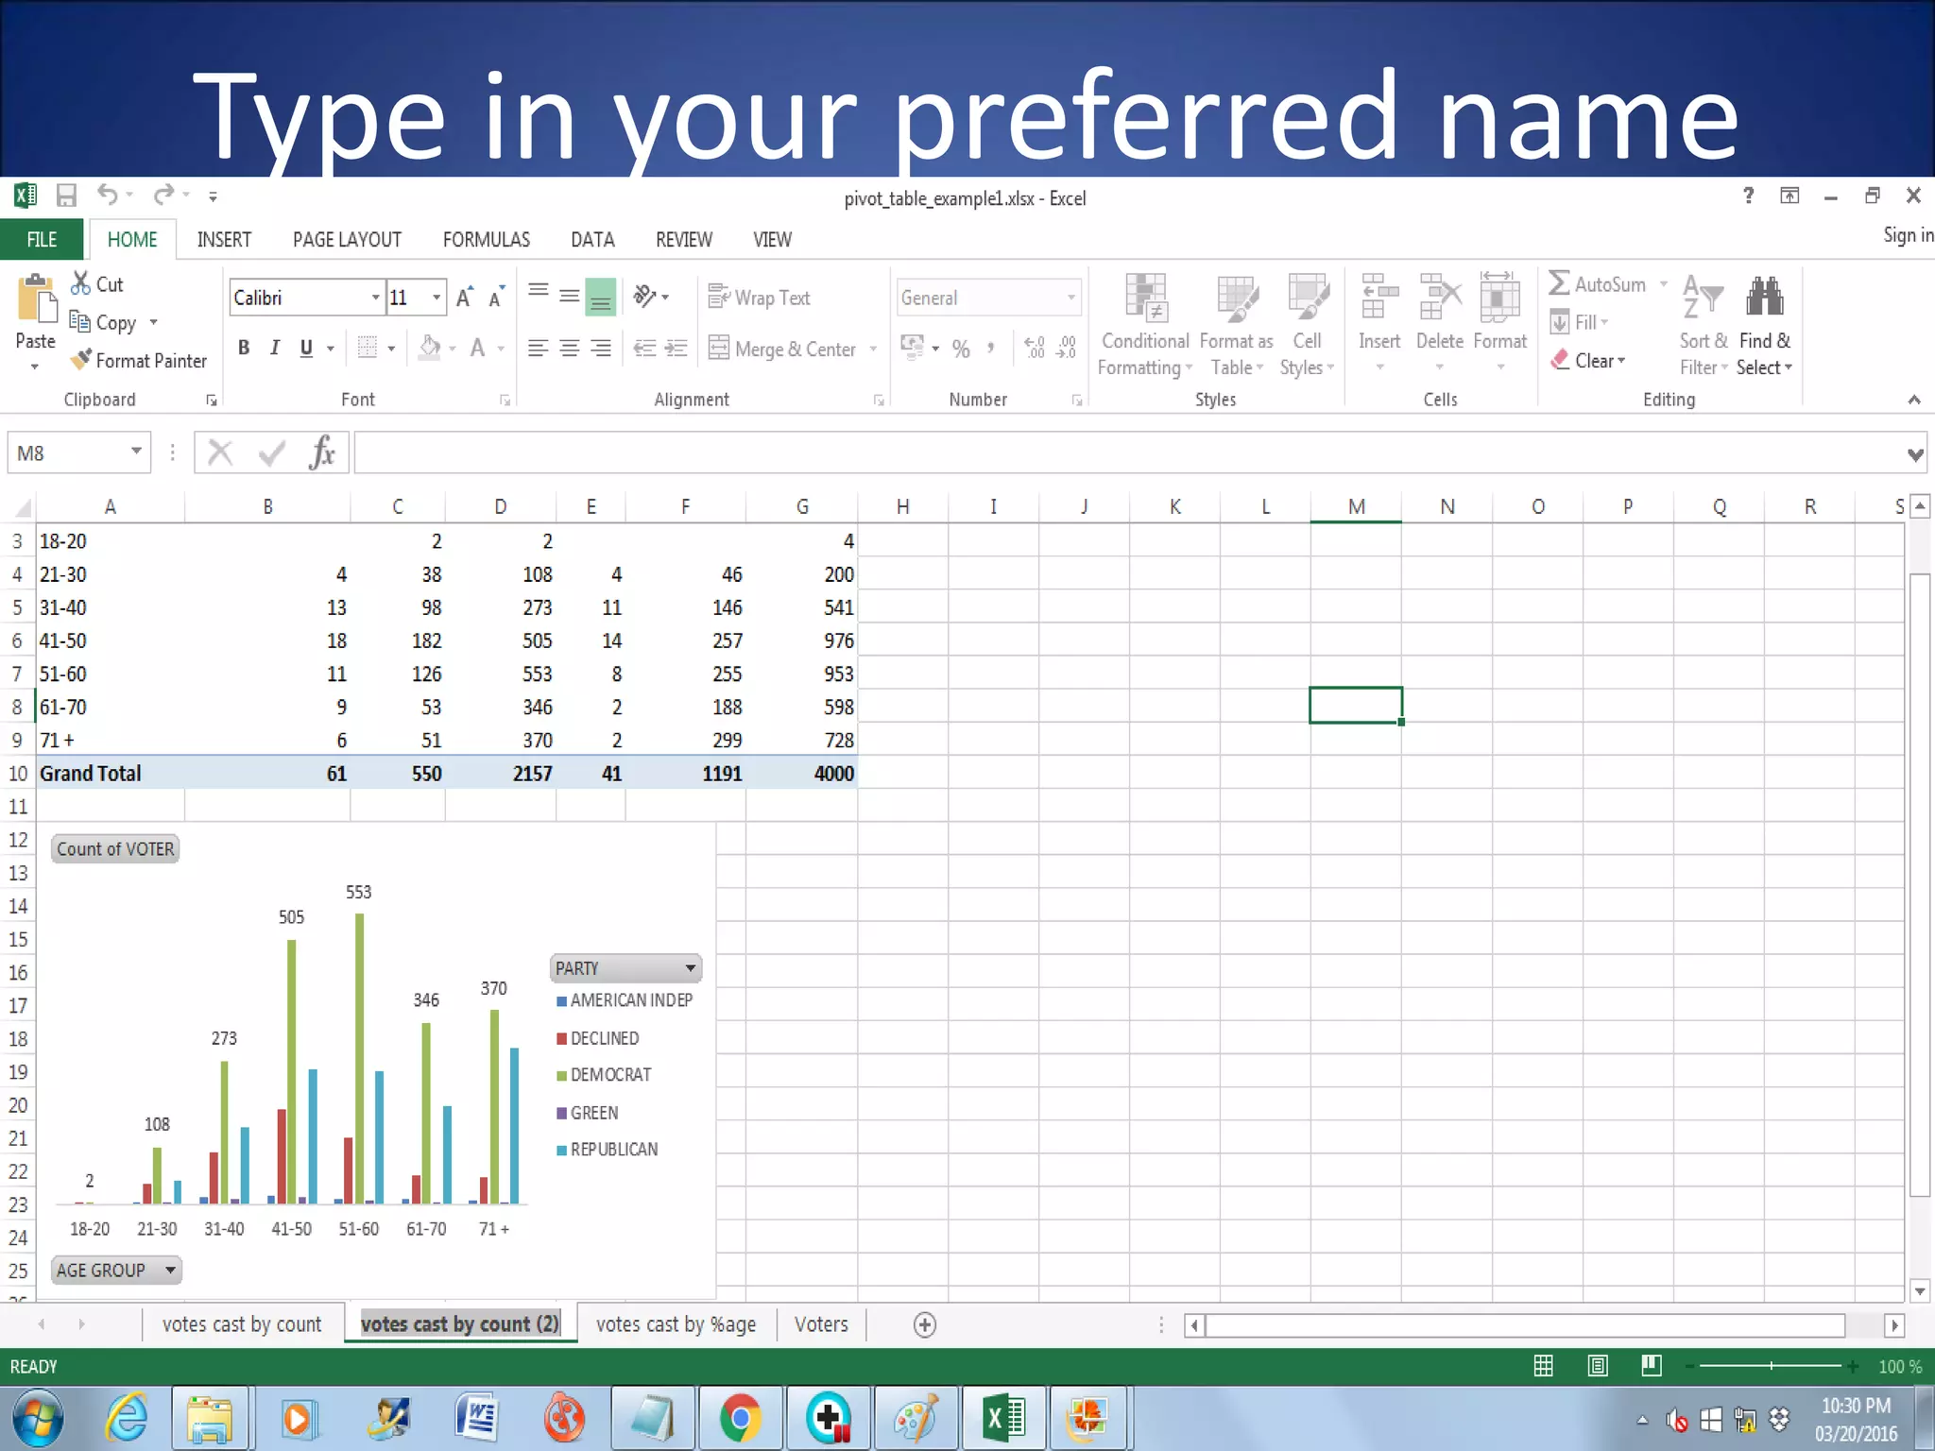Click the Increase Decimal icon
This screenshot has height=1451, width=1935.
pos(1036,348)
